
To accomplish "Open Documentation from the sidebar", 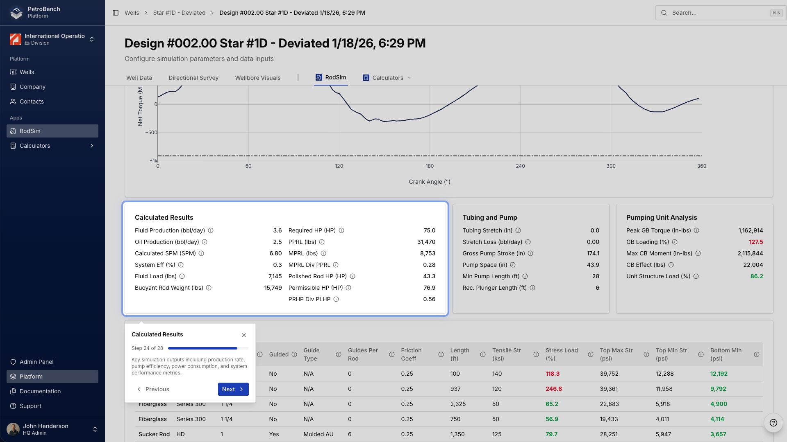I will (40, 391).
